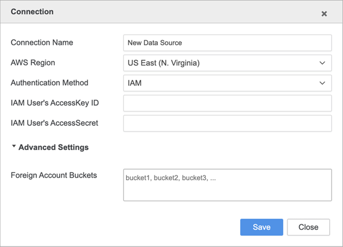The image size is (343, 247).
Task: Click the Authentication Method label
Action: 49,83
